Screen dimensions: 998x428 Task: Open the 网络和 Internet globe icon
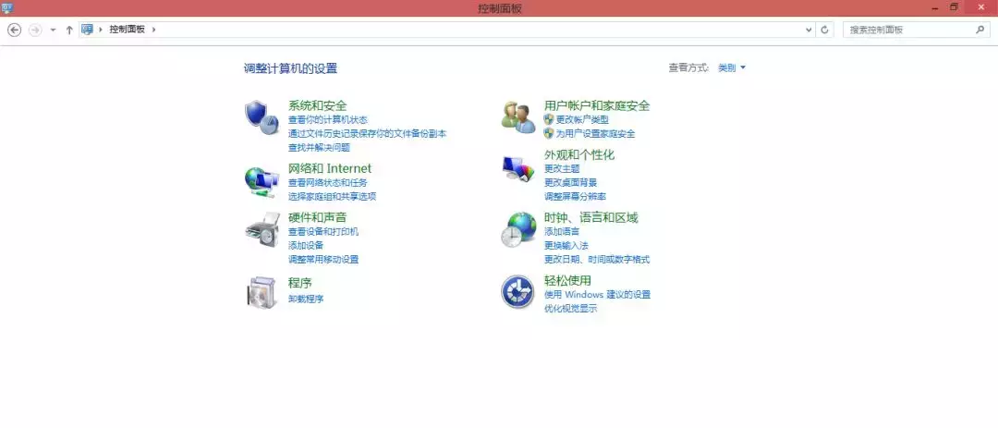[262, 181]
